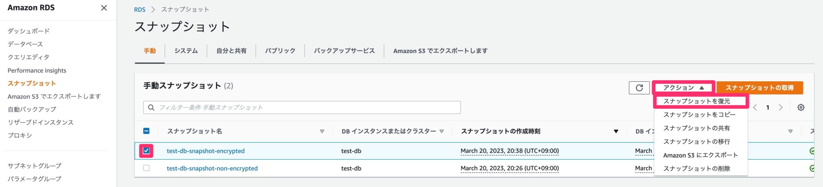The width and height of the screenshot is (823, 187).
Task: Toggle select-all snapshots header checkbox
Action: click(146, 131)
